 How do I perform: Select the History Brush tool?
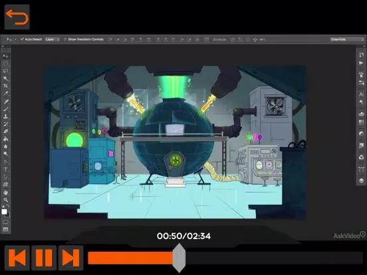[5, 124]
